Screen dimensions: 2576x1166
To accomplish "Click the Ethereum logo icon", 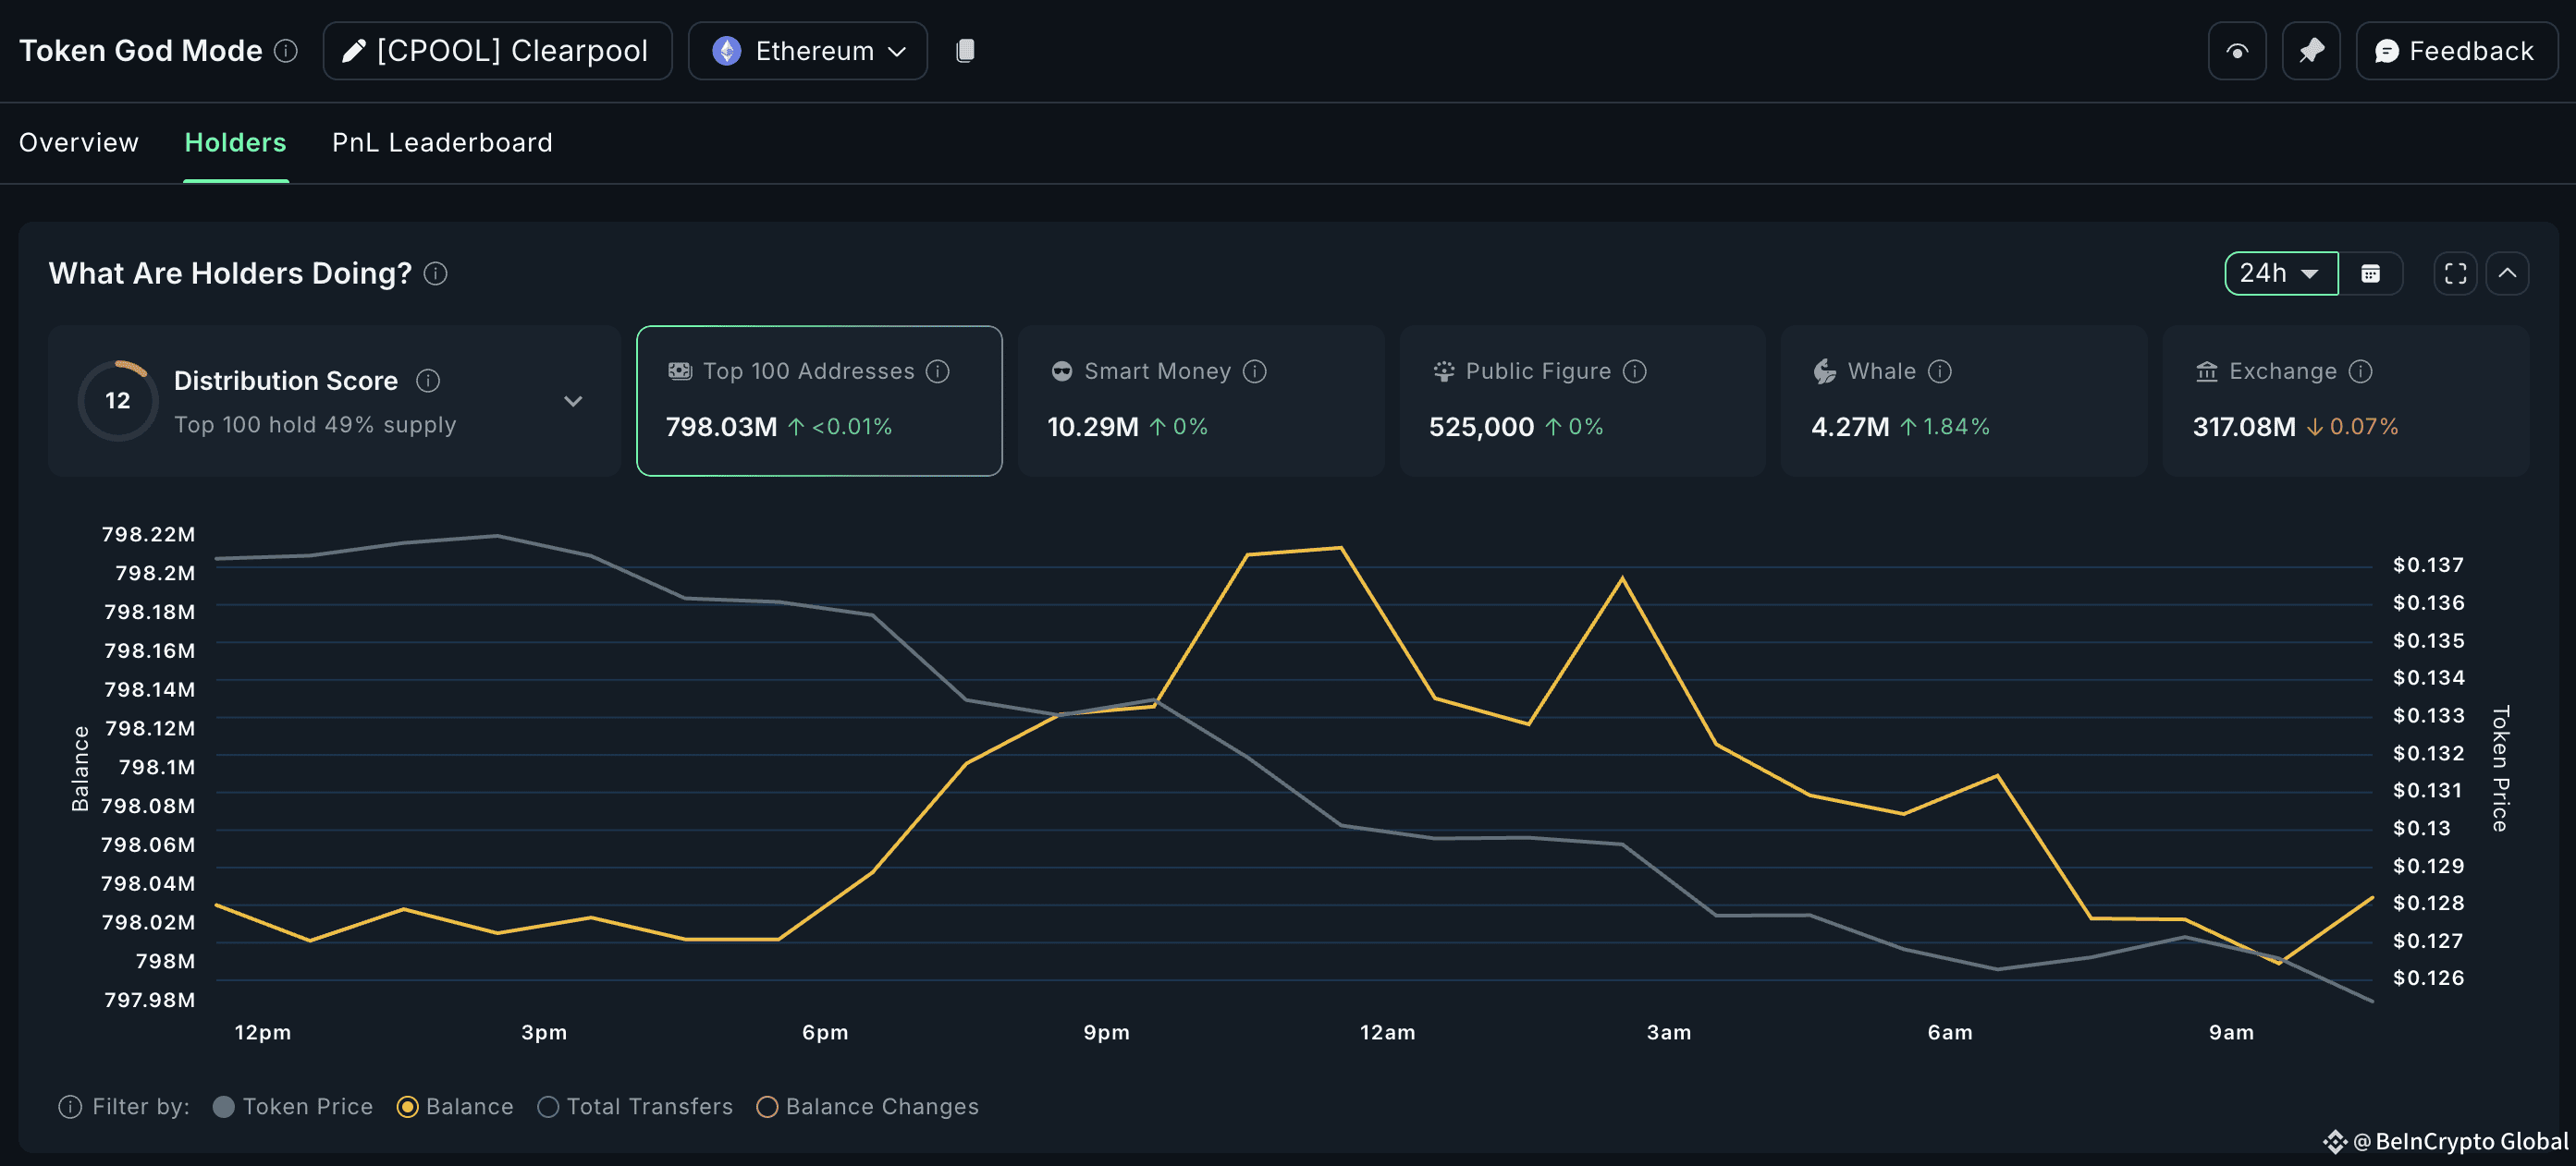I will (727, 51).
